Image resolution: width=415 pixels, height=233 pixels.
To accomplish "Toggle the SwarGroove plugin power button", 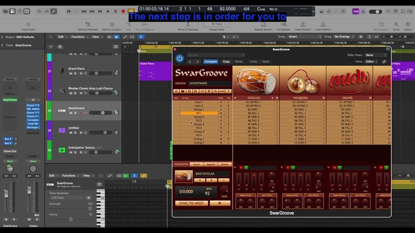I will (180, 58).
